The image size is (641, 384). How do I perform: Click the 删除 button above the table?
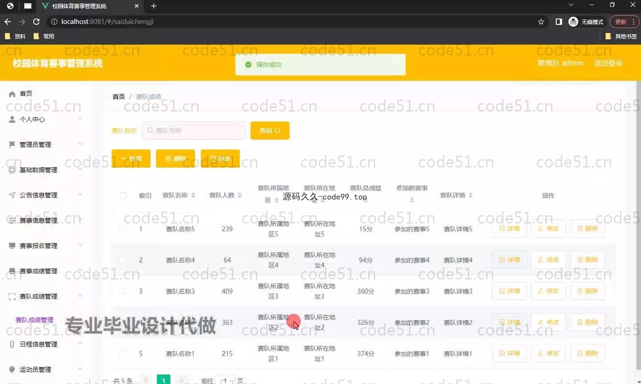[x=175, y=159]
